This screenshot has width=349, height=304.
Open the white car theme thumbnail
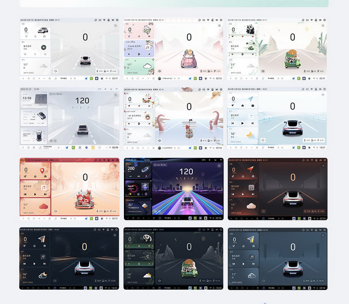tap(69, 49)
